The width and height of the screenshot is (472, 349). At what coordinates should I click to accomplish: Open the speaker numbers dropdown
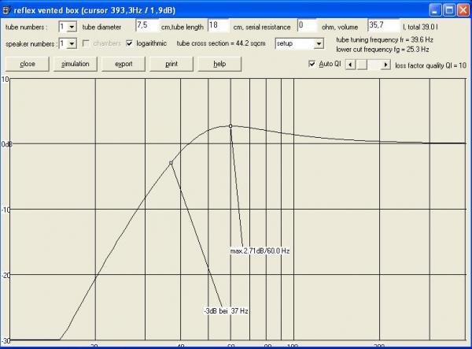click(x=72, y=43)
